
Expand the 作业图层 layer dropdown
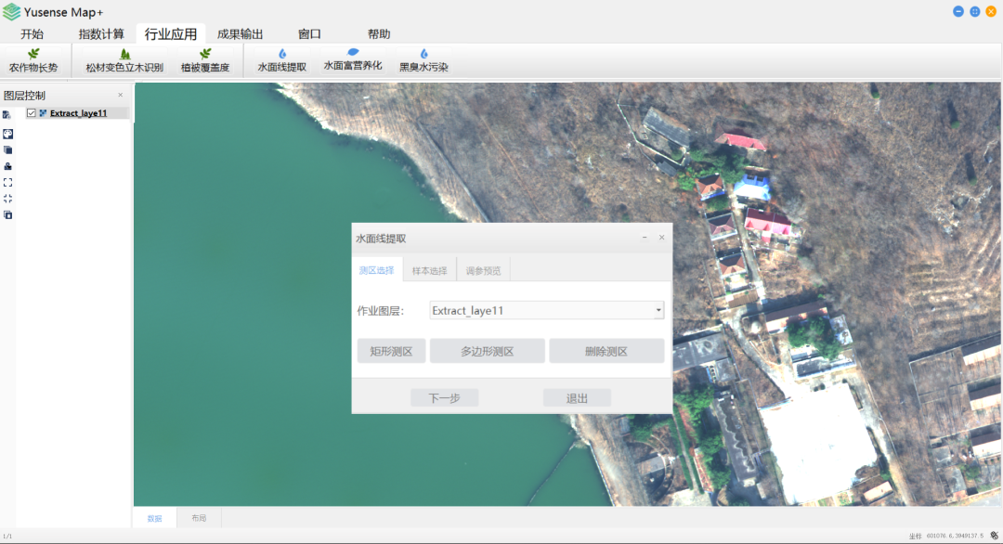coord(658,311)
